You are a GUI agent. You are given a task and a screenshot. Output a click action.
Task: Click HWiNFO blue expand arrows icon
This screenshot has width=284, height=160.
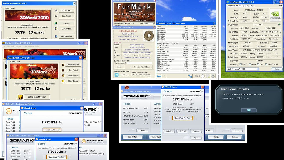159,76
